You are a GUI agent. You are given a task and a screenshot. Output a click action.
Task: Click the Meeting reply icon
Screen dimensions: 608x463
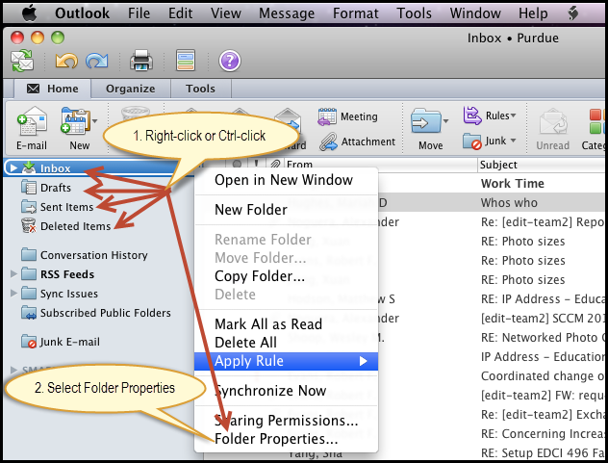(x=327, y=116)
